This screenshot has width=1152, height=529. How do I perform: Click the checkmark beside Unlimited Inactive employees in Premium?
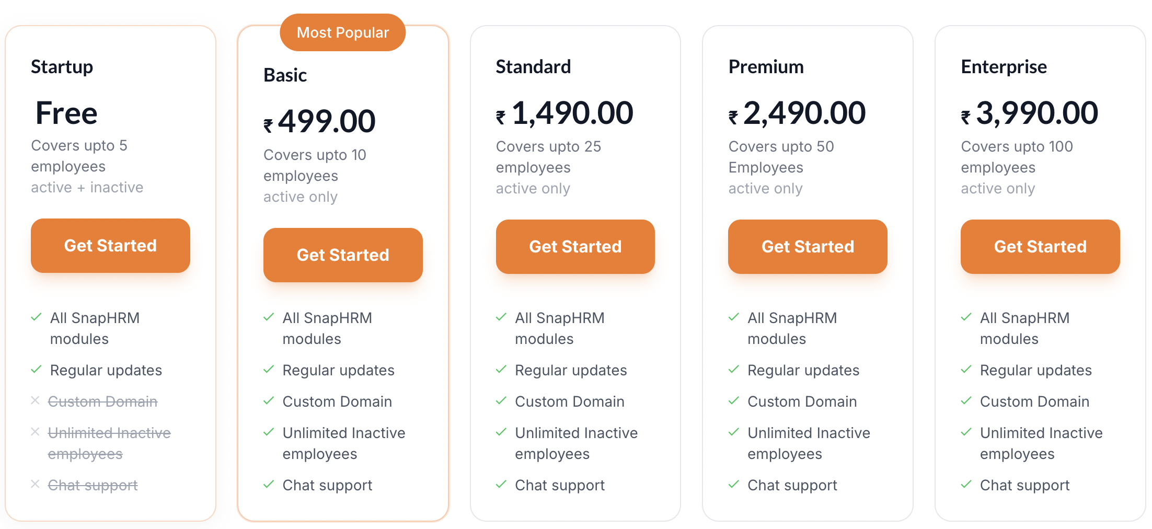click(734, 432)
